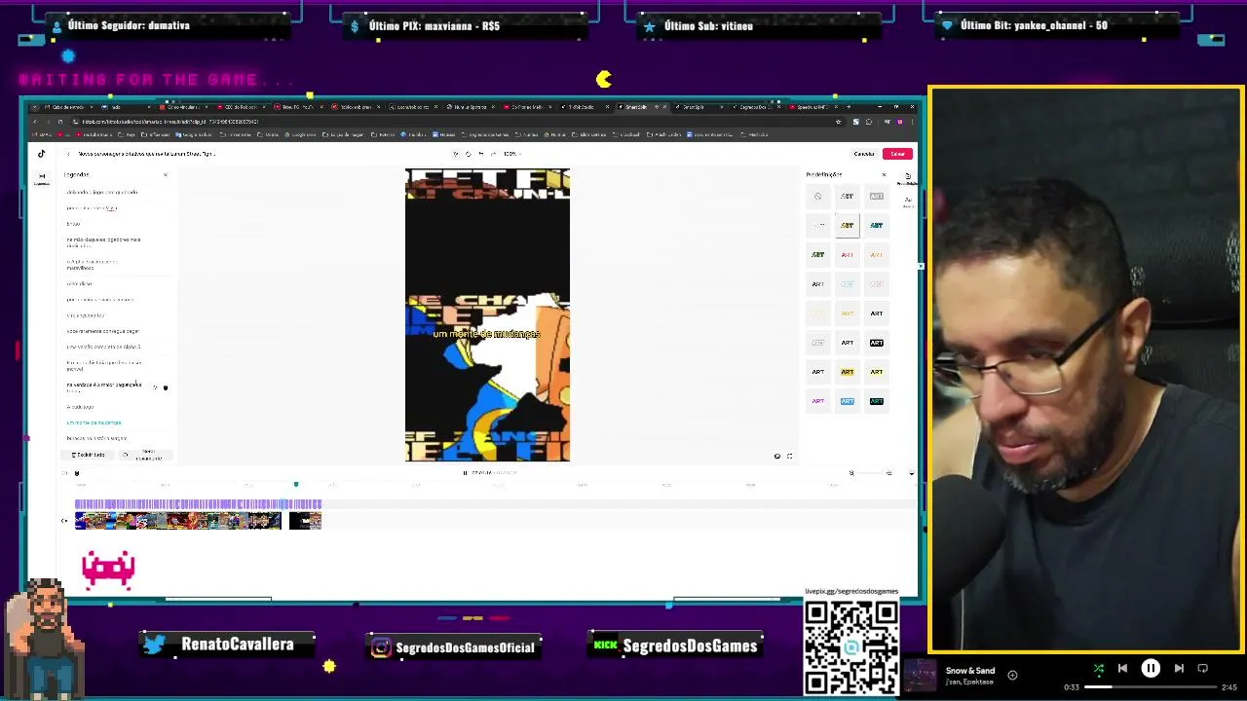Open the Predefinições side tab
1247x701 pixels.
tap(908, 178)
